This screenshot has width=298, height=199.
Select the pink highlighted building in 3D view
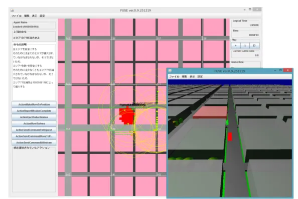tap(210, 112)
